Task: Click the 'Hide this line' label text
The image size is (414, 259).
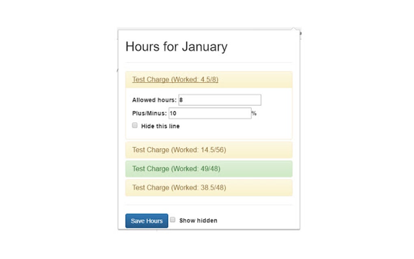Action: pyautogui.click(x=160, y=126)
